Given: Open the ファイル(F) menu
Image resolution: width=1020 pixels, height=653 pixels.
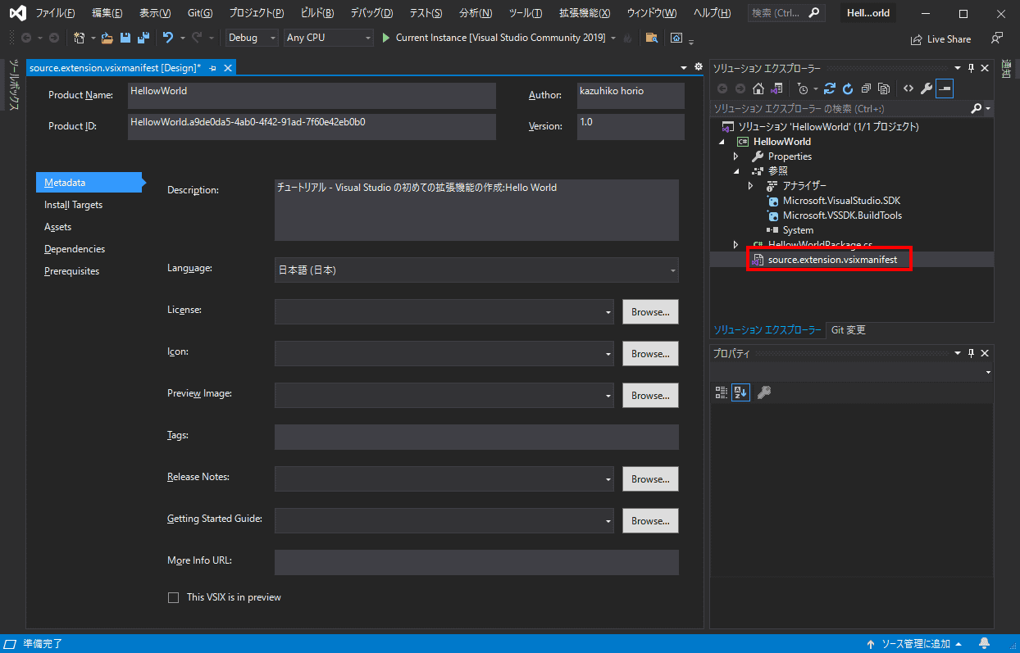Looking at the screenshot, I should pos(55,13).
